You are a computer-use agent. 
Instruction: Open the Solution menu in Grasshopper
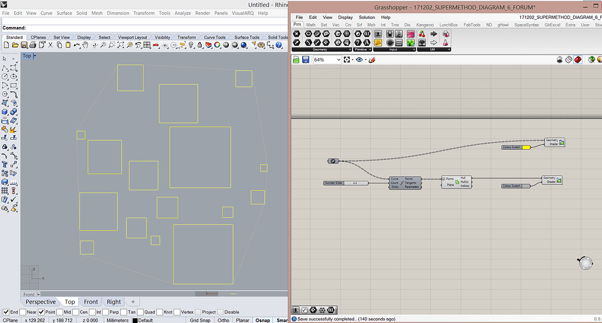(367, 17)
